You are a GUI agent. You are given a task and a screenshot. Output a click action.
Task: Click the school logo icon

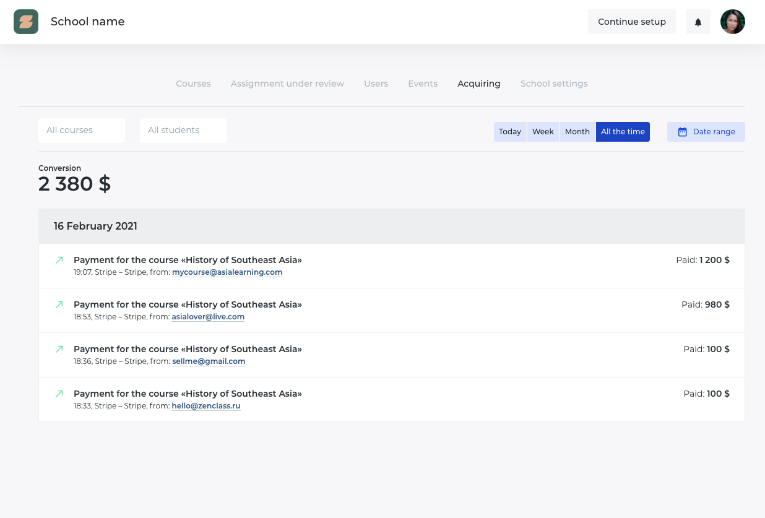click(x=26, y=22)
